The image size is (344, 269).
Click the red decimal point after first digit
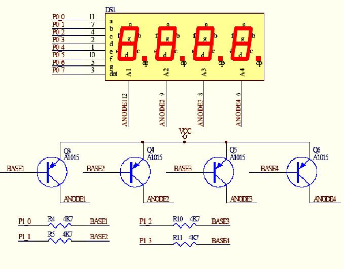click(145, 58)
